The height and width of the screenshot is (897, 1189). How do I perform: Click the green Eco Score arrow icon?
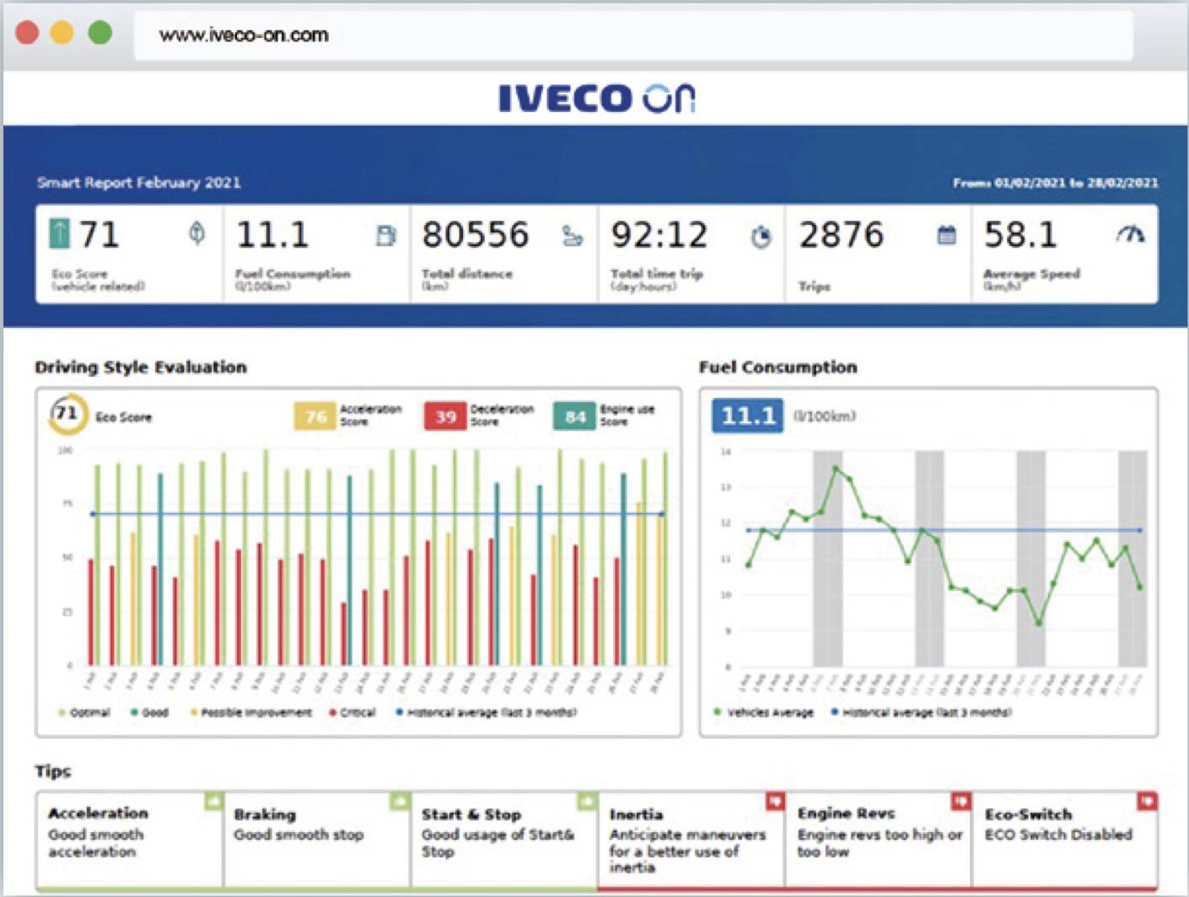click(60, 234)
